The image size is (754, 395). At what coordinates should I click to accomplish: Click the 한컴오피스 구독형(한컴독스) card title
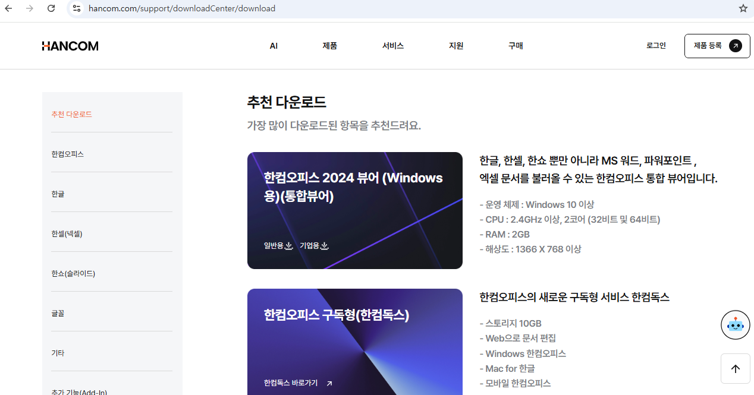point(337,315)
